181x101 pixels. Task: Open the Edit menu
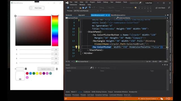[x=76, y=2]
